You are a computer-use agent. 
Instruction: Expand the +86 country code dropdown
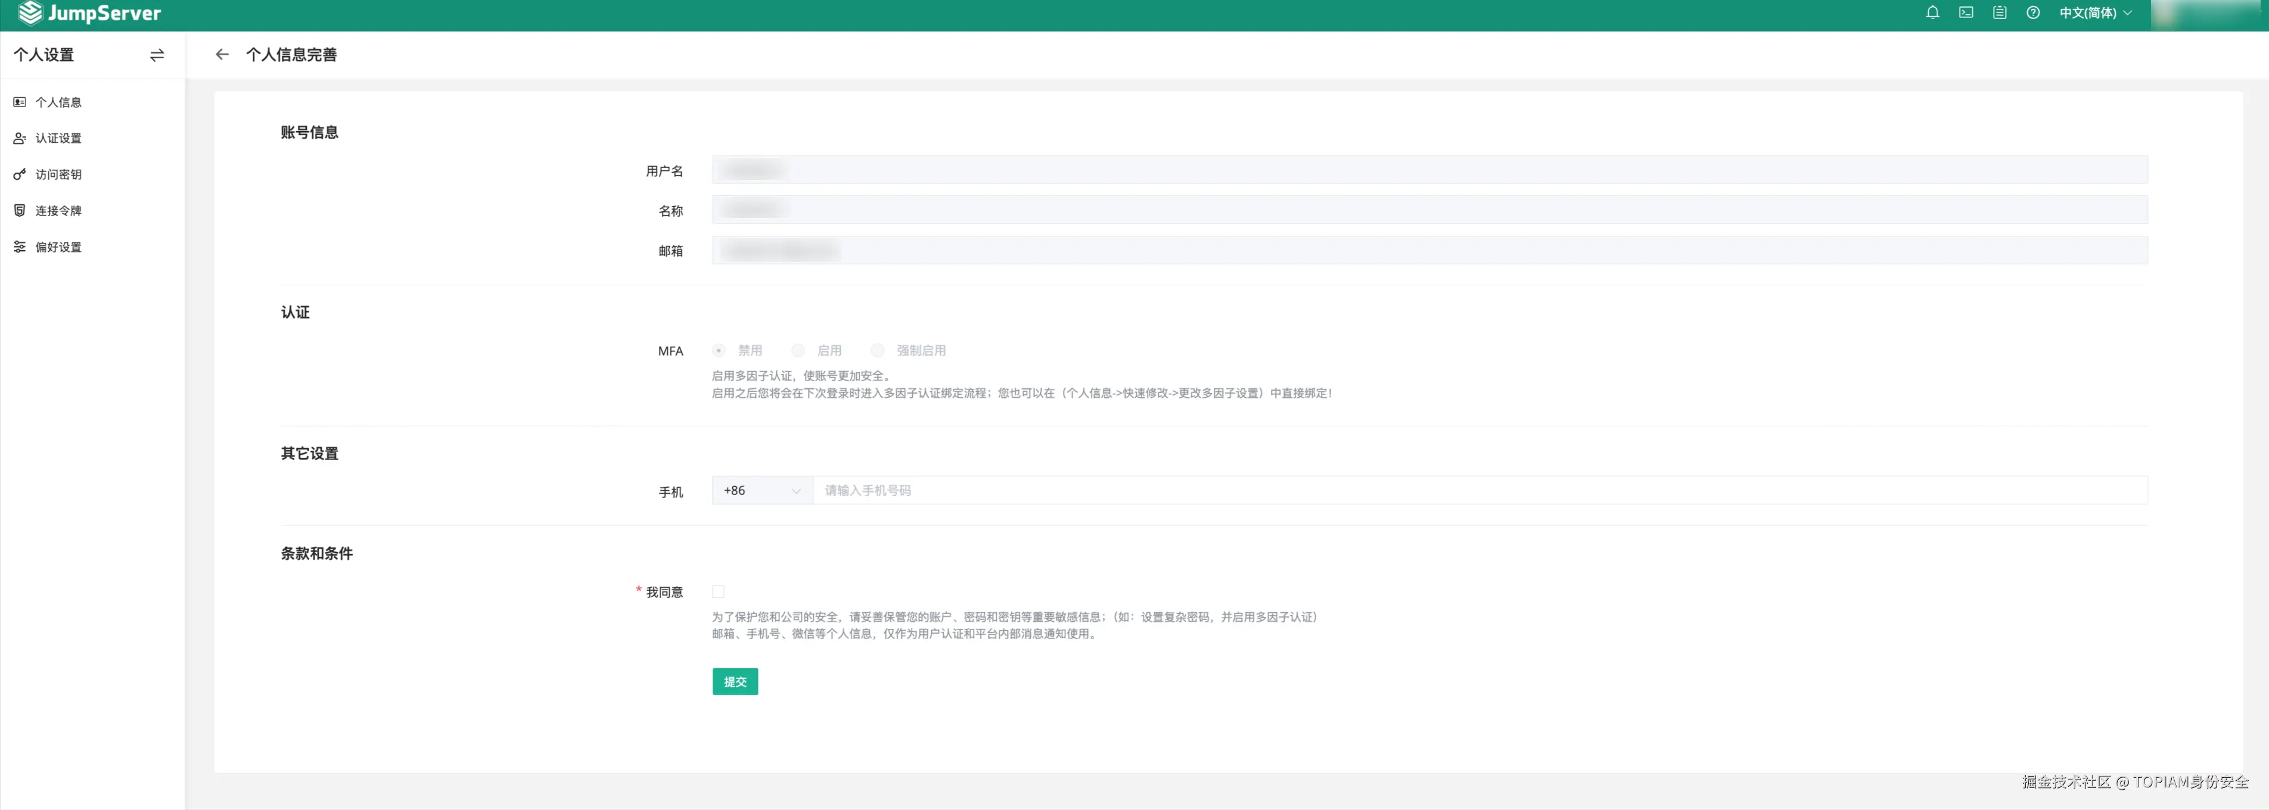(761, 490)
